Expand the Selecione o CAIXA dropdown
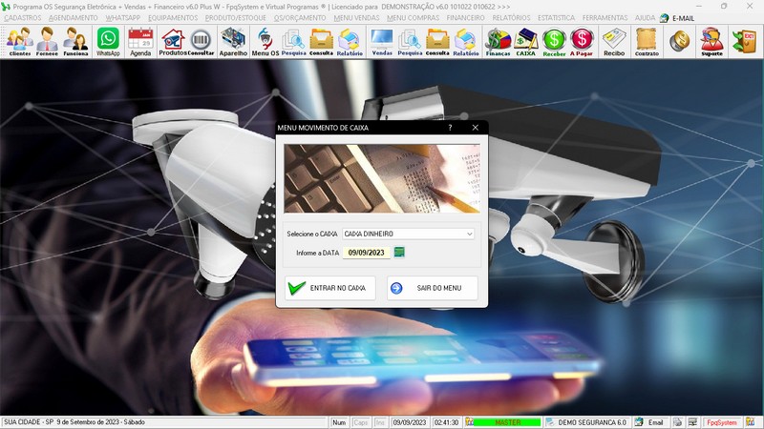Screen dimensions: 764x429 (x=469, y=234)
